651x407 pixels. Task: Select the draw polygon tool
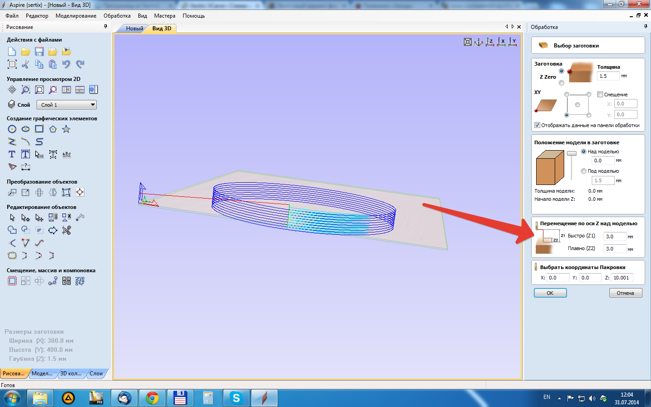(x=53, y=129)
